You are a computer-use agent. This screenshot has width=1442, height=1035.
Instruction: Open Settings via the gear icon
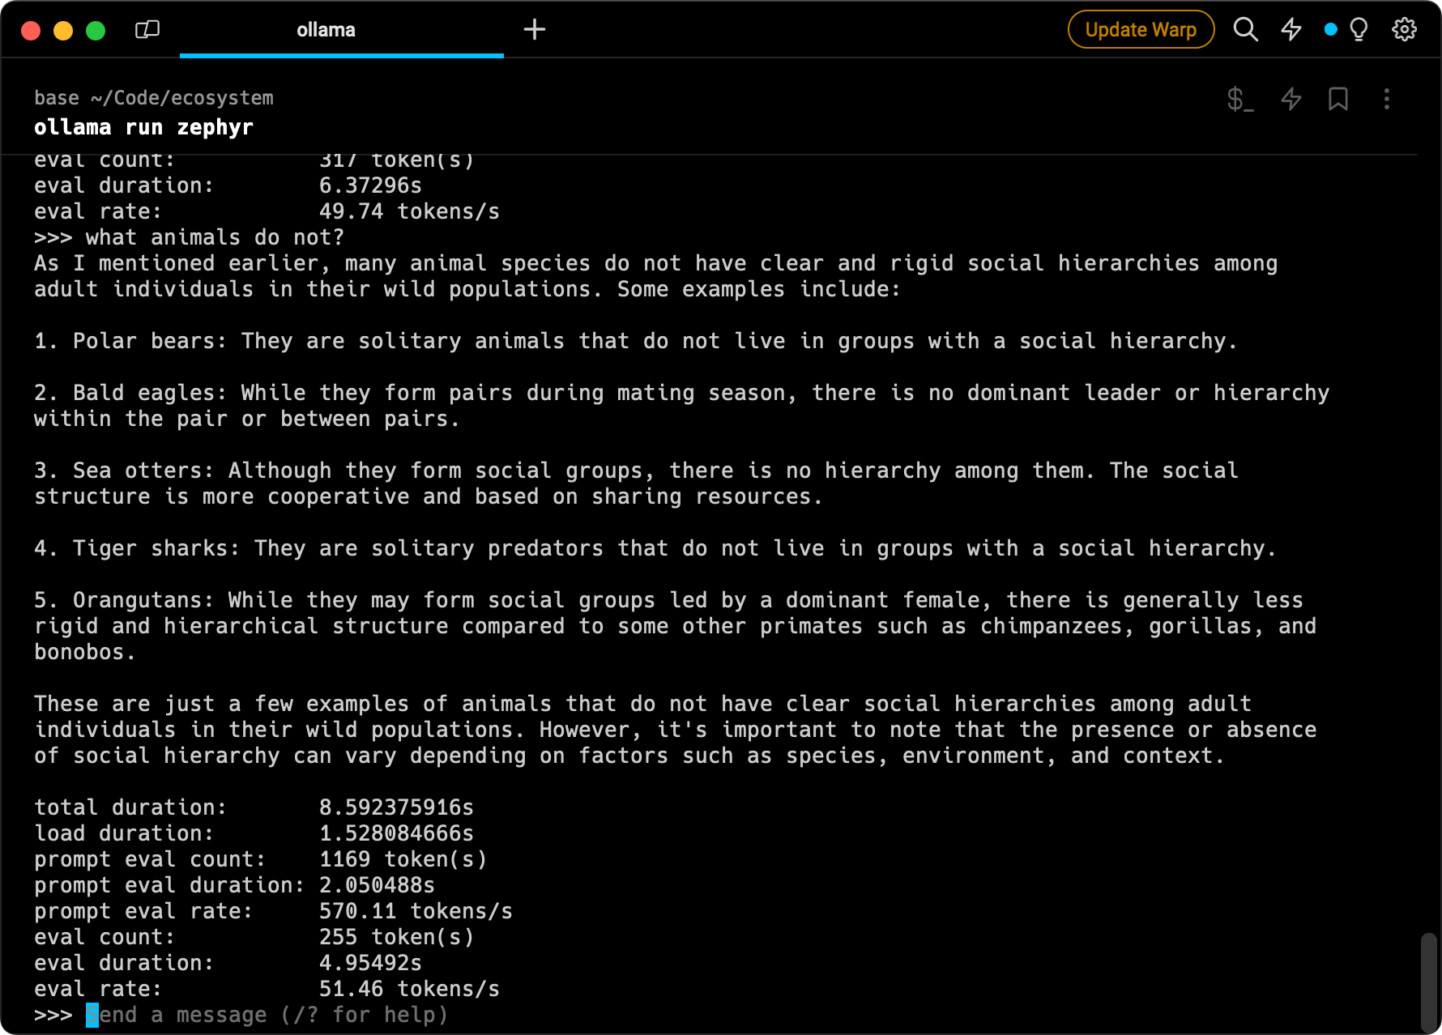(1404, 30)
